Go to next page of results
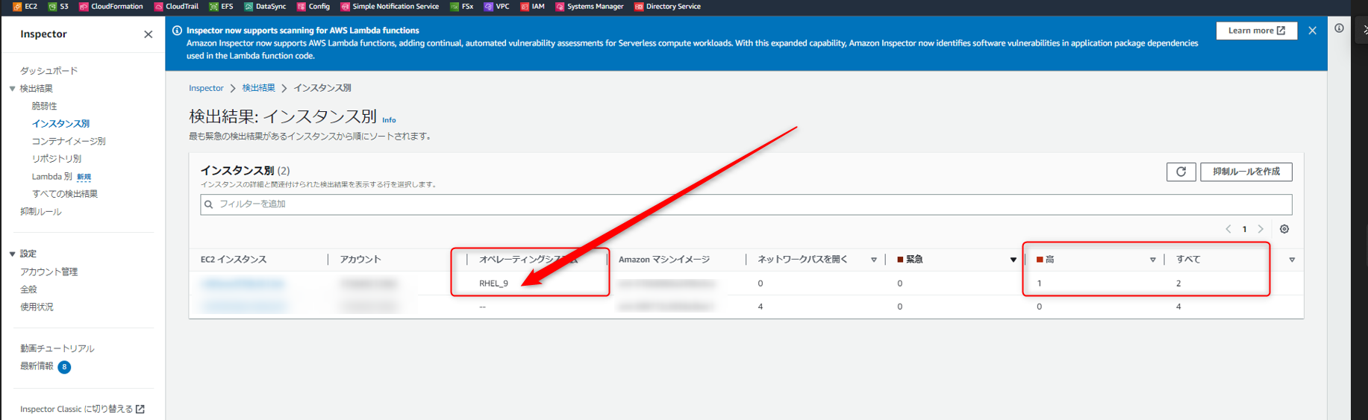This screenshot has width=1368, height=420. (1261, 229)
